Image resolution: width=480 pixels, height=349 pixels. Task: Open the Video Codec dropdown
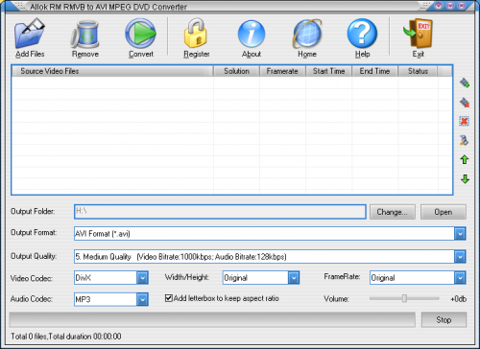pyautogui.click(x=142, y=278)
